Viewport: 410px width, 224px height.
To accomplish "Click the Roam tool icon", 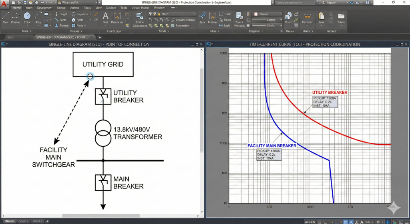I will [x=288, y=18].
